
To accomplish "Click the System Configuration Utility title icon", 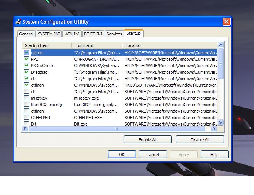I will click(18, 22).
